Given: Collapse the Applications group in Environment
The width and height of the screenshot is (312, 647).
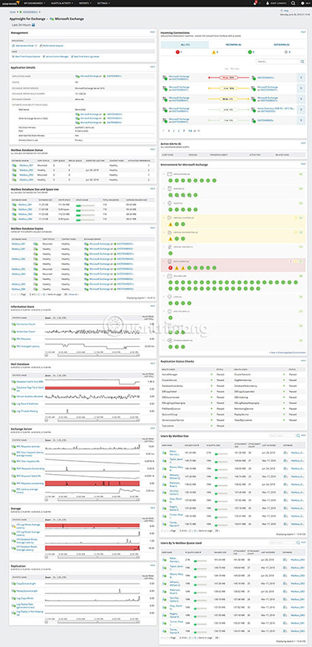Looking at the screenshot, I should (x=164, y=174).
